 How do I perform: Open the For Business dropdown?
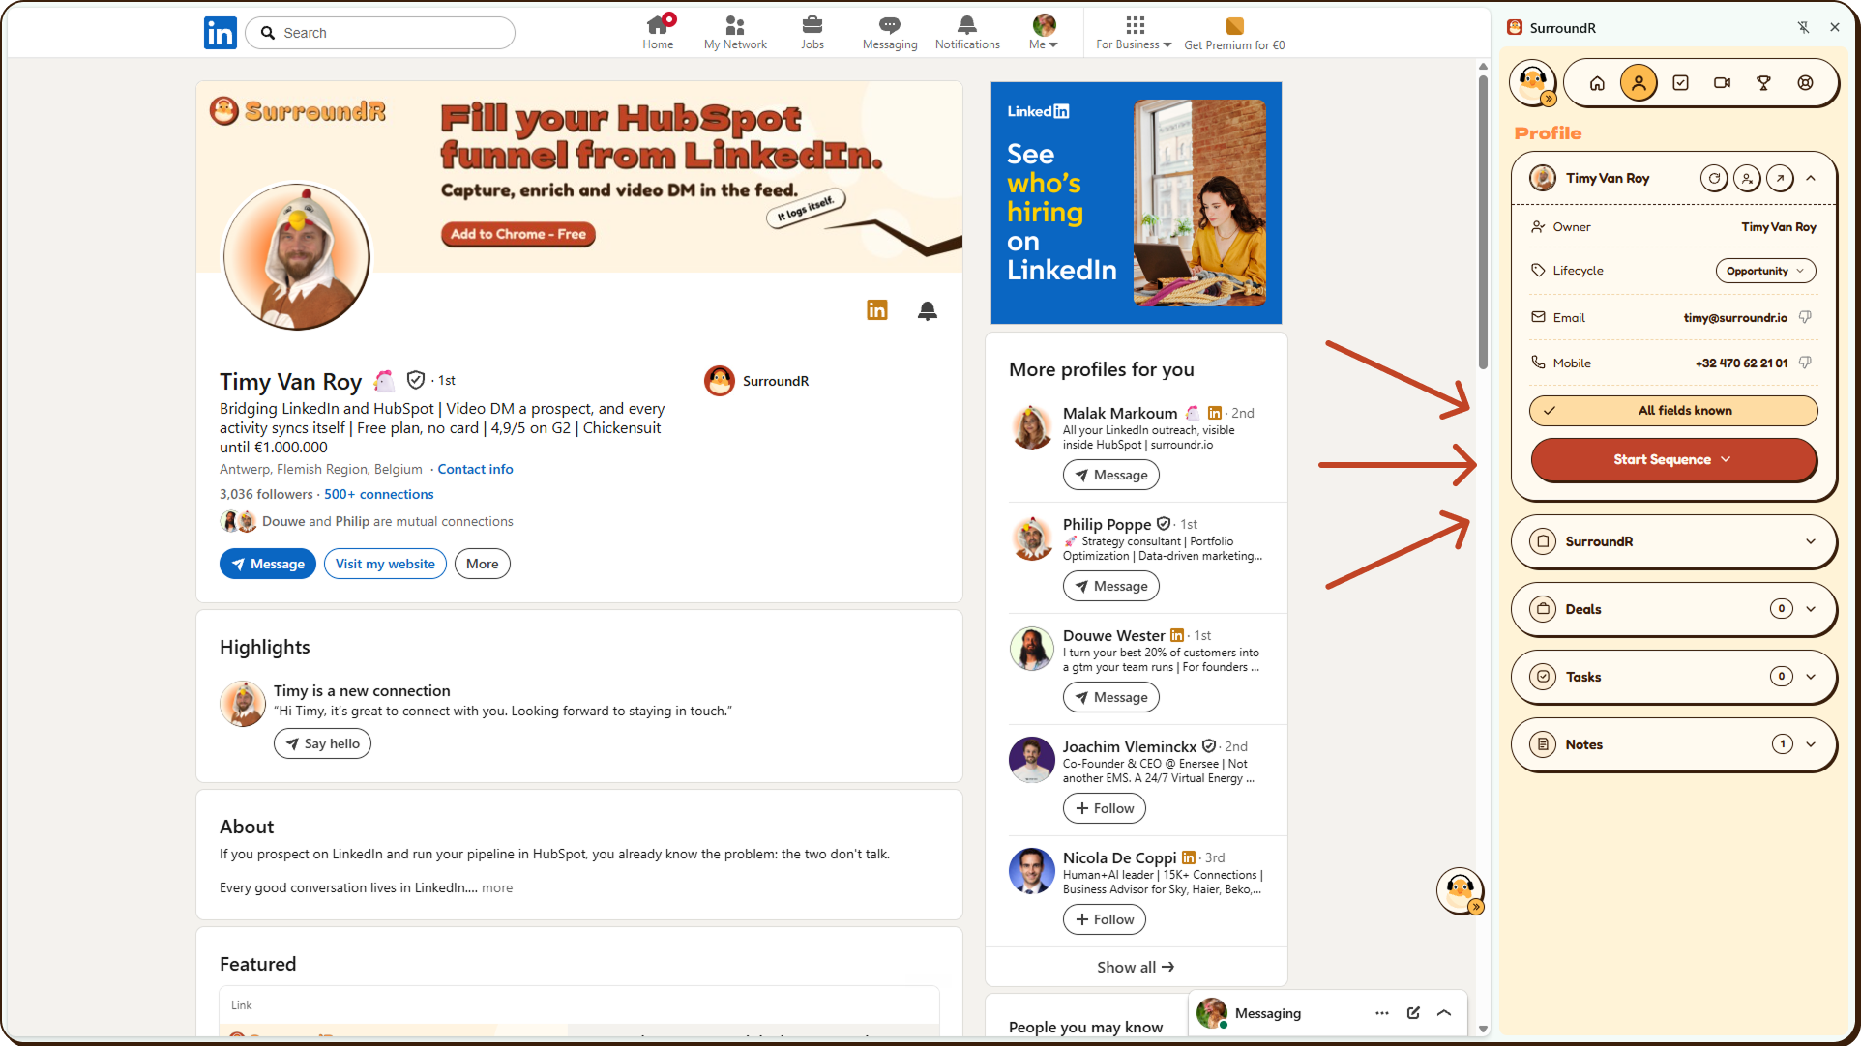coord(1134,32)
